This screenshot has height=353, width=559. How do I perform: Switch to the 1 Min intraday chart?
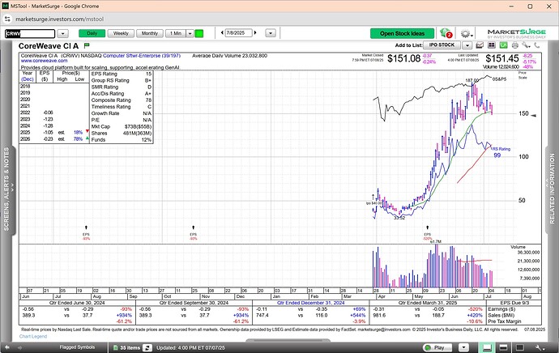click(x=176, y=33)
